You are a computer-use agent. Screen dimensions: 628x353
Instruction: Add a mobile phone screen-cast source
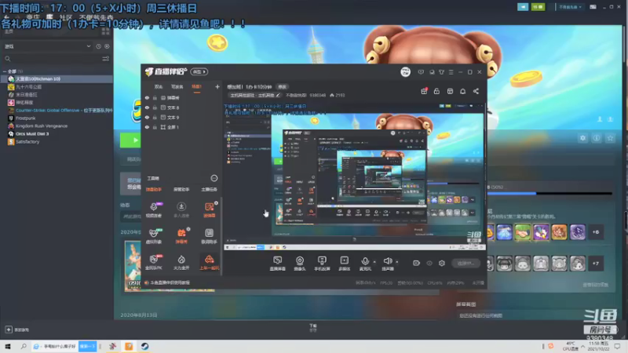pyautogui.click(x=322, y=264)
